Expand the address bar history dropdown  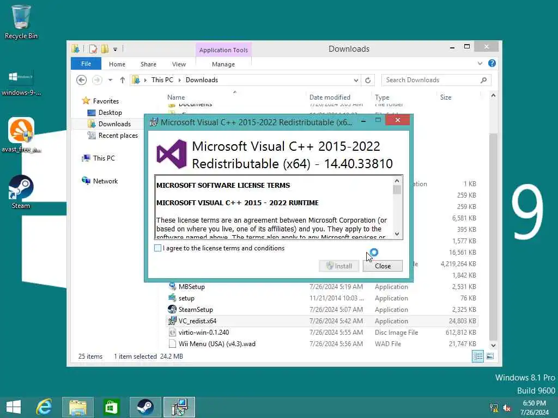[355, 81]
